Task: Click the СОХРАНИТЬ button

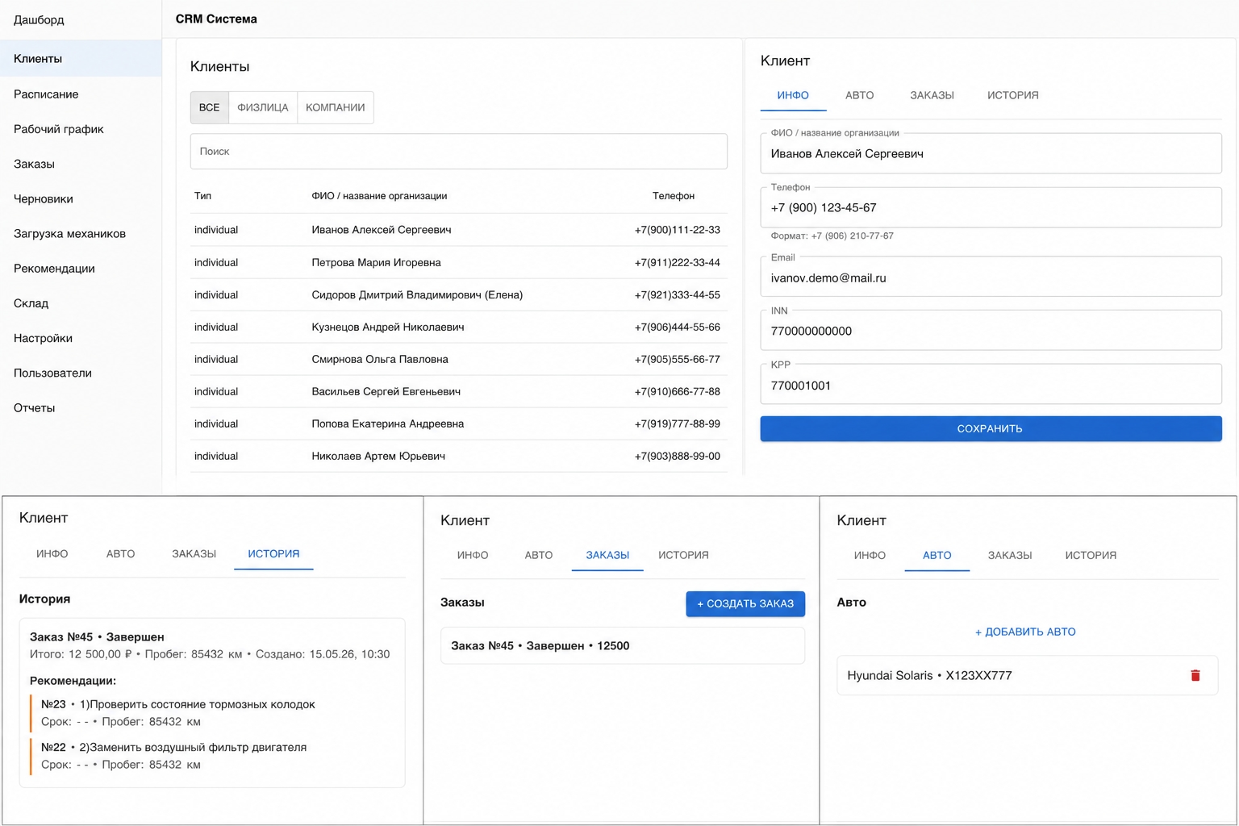Action: tap(991, 428)
